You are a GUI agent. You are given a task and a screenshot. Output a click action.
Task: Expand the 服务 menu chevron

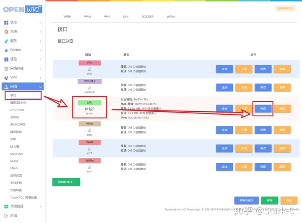[x=40, y=41]
